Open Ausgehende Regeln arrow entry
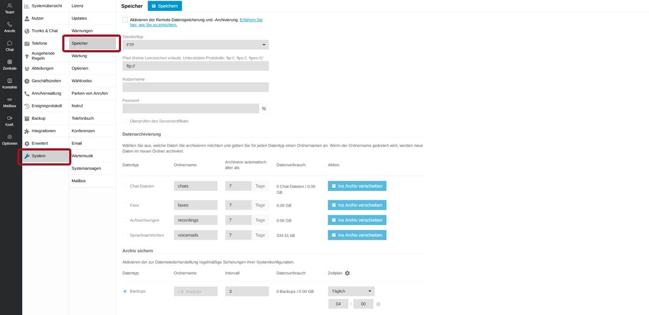This screenshot has height=315, width=649. tap(46, 56)
